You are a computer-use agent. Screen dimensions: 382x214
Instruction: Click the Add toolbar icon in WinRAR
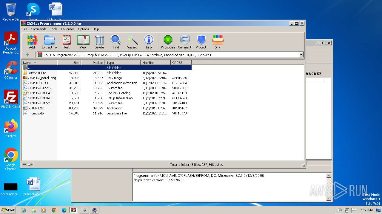(x=32, y=42)
